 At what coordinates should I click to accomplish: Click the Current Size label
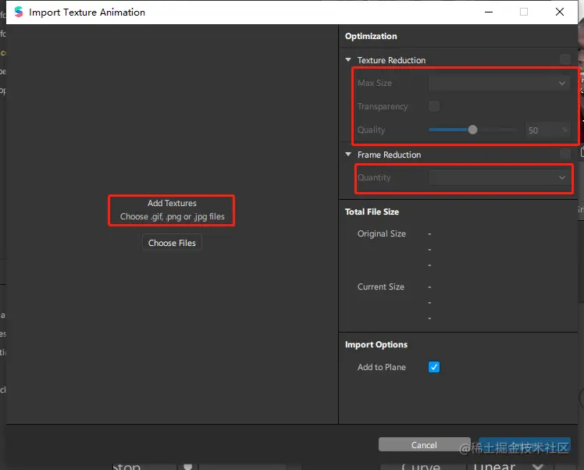381,287
